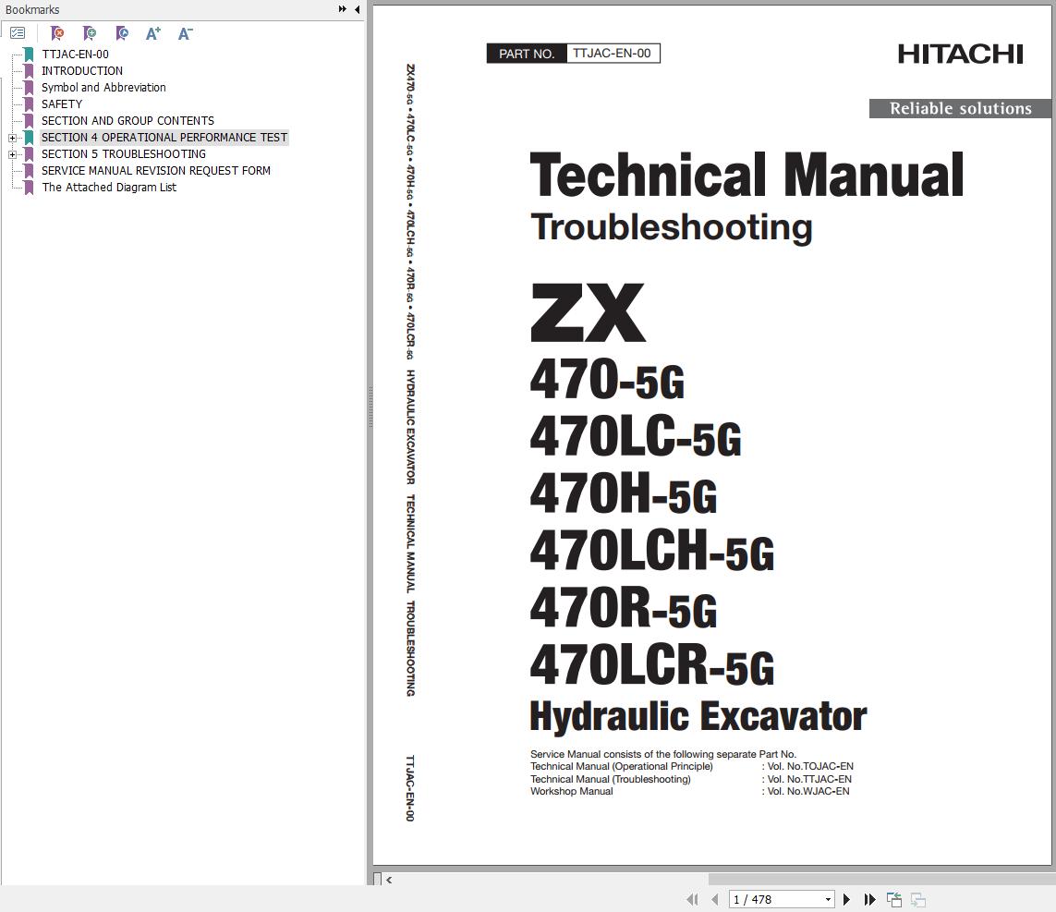Screen dimensions: 1056x912
Task: Click the Vol. No.TOJAC-EN text
Action: (810, 767)
